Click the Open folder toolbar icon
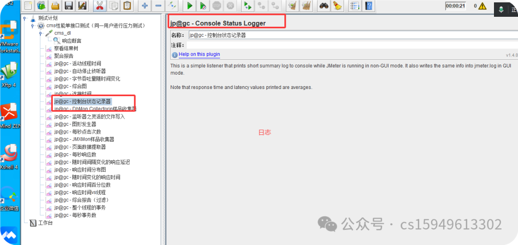The height and width of the screenshot is (245, 518). pyautogui.click(x=55, y=5)
